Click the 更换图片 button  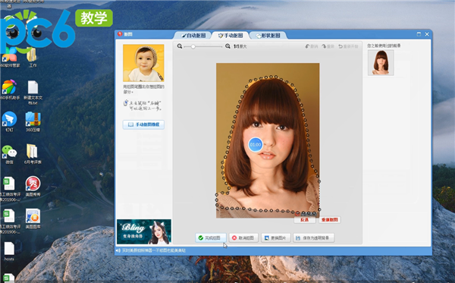(x=275, y=237)
